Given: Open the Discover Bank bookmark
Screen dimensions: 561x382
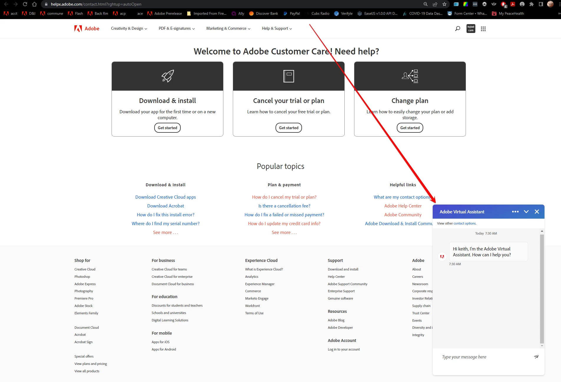Looking at the screenshot, I should click(x=263, y=14).
